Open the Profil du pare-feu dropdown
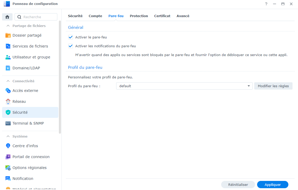 [184, 86]
